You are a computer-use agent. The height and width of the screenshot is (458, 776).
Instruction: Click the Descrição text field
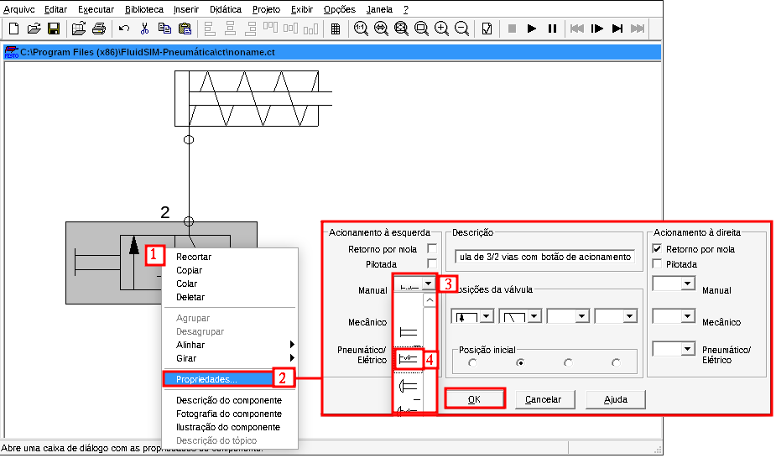pos(544,257)
